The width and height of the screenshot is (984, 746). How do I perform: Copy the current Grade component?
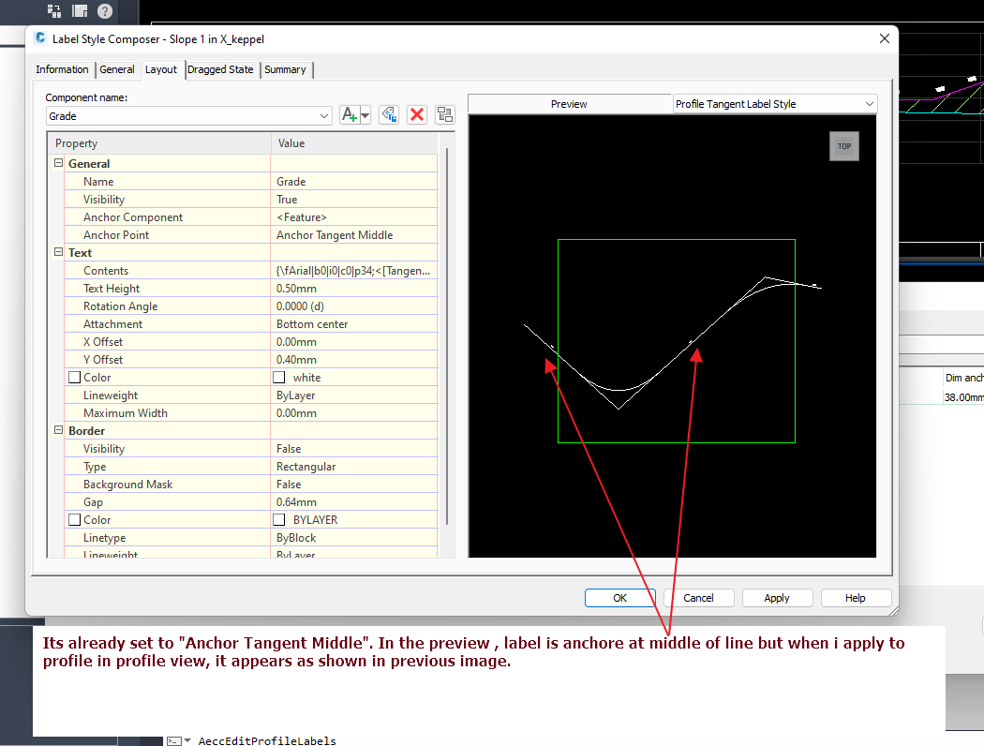pyautogui.click(x=389, y=114)
